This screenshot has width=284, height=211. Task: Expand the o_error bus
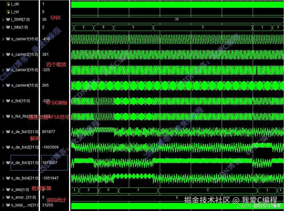click(x=3, y=197)
